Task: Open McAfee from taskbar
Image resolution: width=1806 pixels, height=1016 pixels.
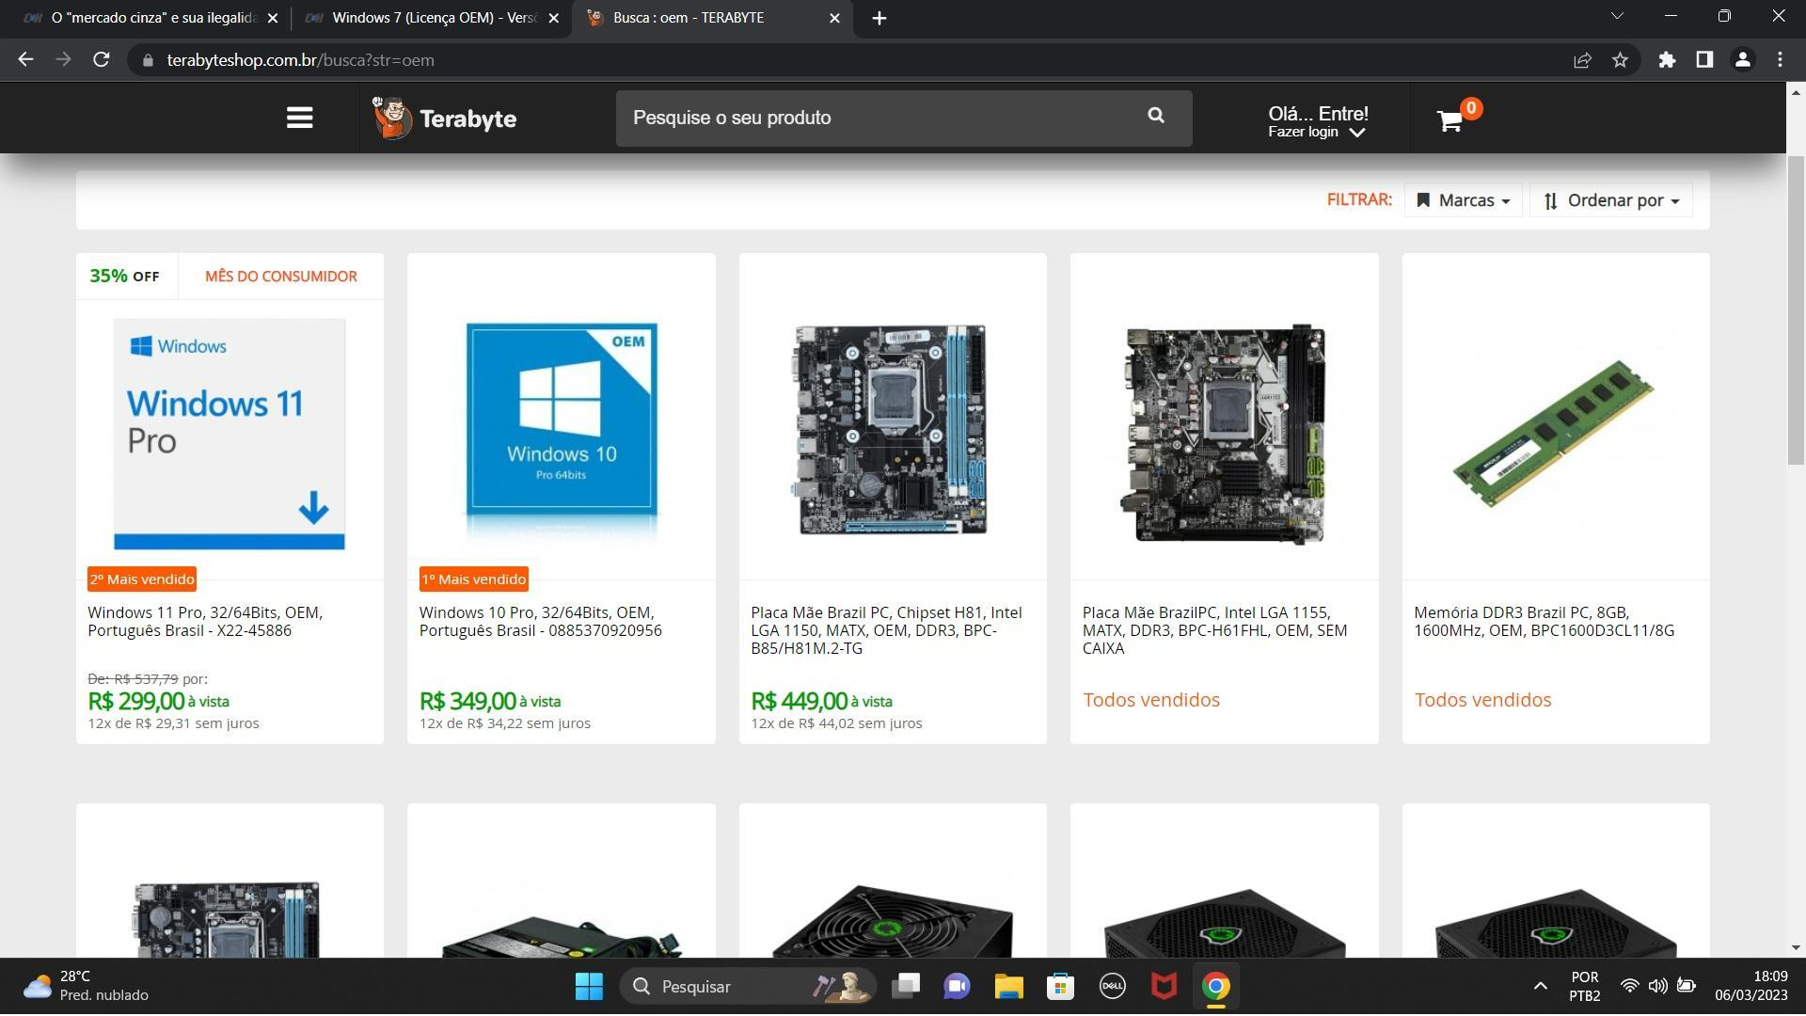Action: point(1164,986)
